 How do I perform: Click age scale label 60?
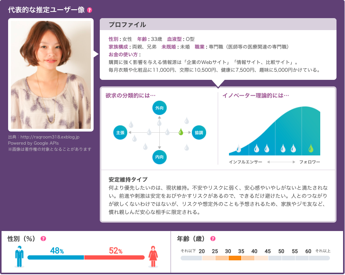tap(308, 251)
